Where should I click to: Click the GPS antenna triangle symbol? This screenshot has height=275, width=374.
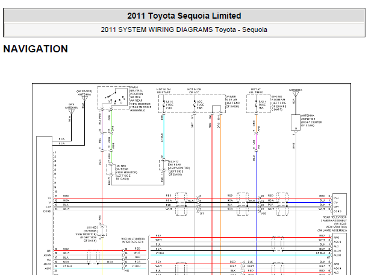click(x=71, y=112)
